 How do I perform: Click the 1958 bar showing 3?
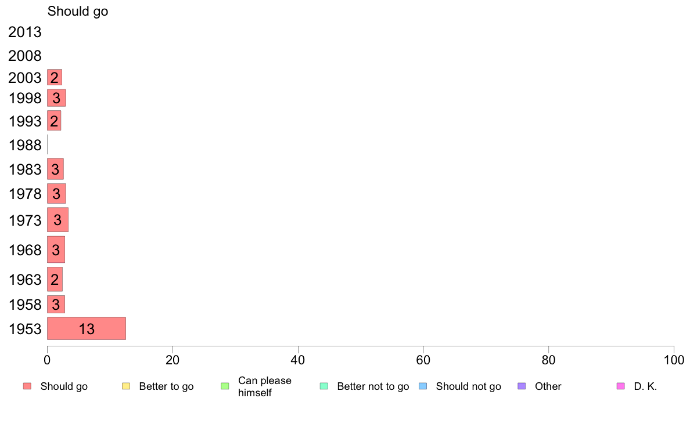tap(56, 305)
